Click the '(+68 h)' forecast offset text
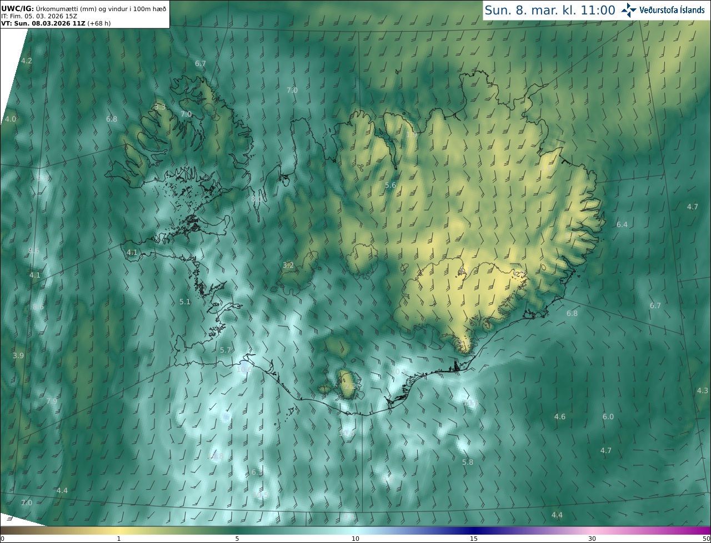 (99, 23)
